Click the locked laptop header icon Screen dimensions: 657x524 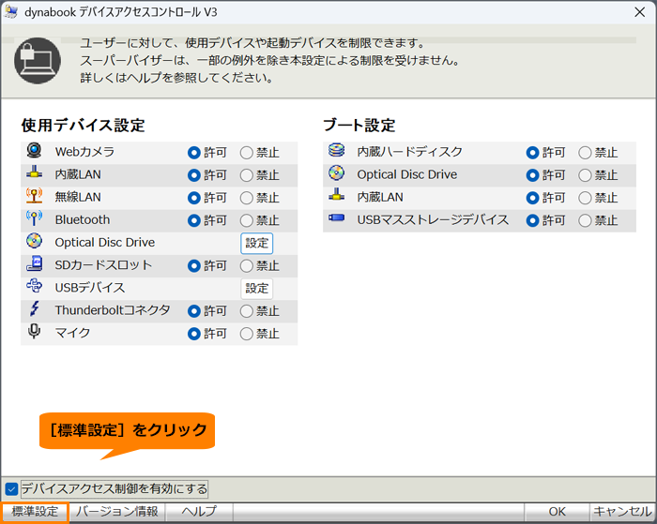[x=38, y=61]
